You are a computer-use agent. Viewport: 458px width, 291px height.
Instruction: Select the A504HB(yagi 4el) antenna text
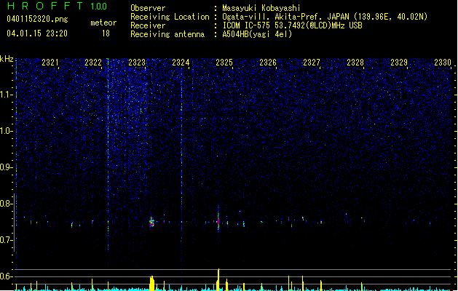(257, 34)
